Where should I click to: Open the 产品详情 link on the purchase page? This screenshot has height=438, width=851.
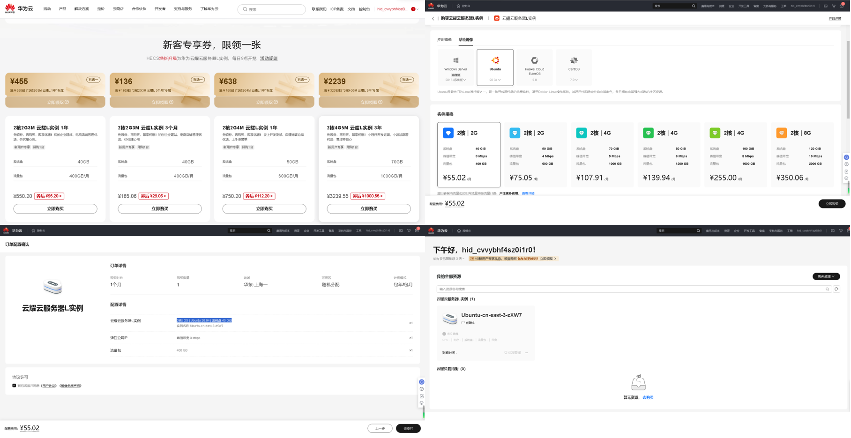click(835, 19)
